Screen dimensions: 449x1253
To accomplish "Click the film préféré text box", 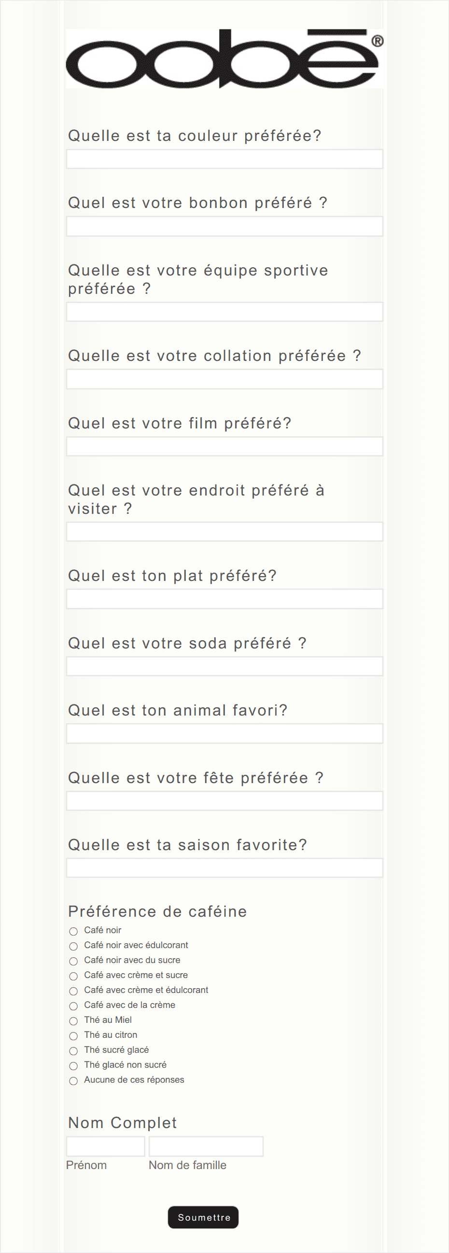I will coord(224,446).
